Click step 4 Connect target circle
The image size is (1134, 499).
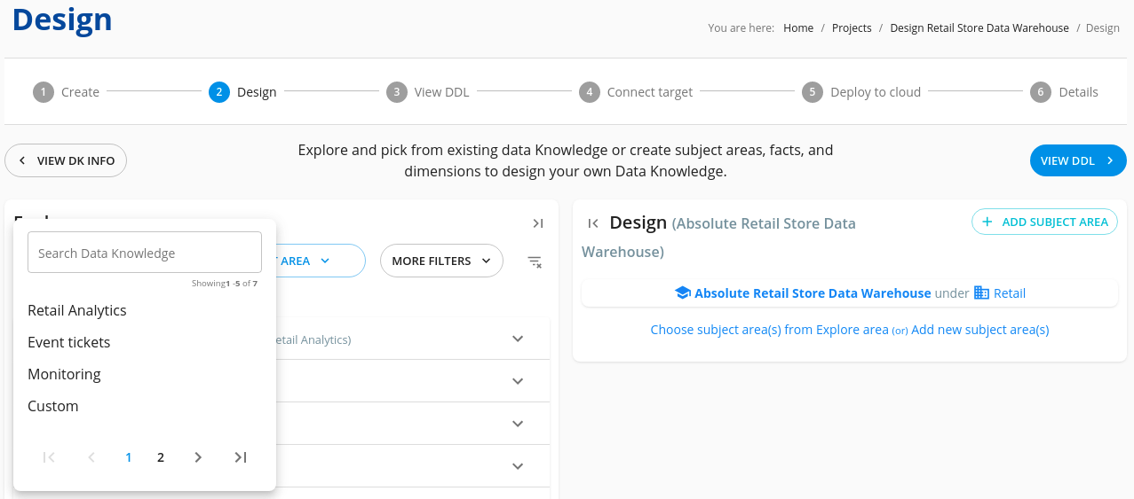pyautogui.click(x=590, y=92)
